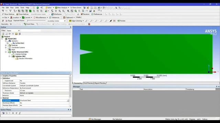
Task: Expand the Materials tree node
Action: tap(6, 45)
